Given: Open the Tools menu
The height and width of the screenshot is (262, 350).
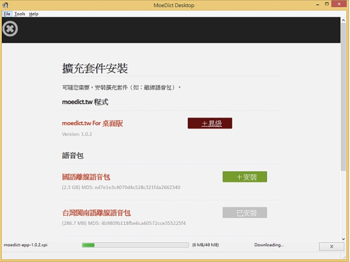Looking at the screenshot, I should [20, 14].
